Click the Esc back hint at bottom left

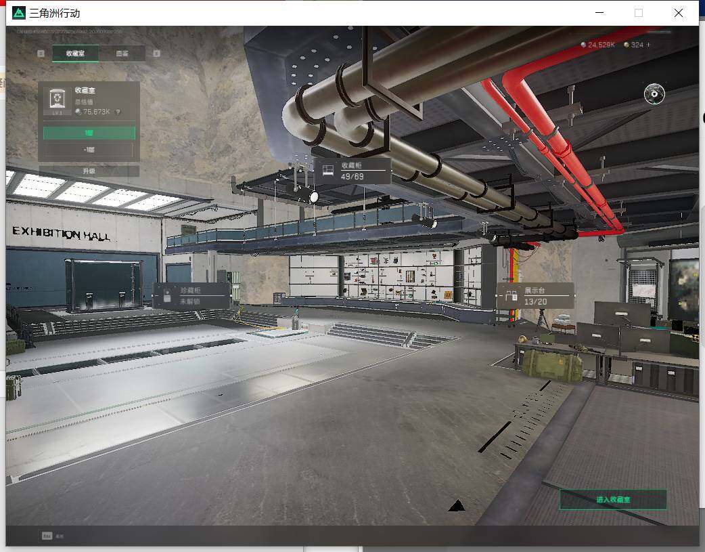(53, 536)
